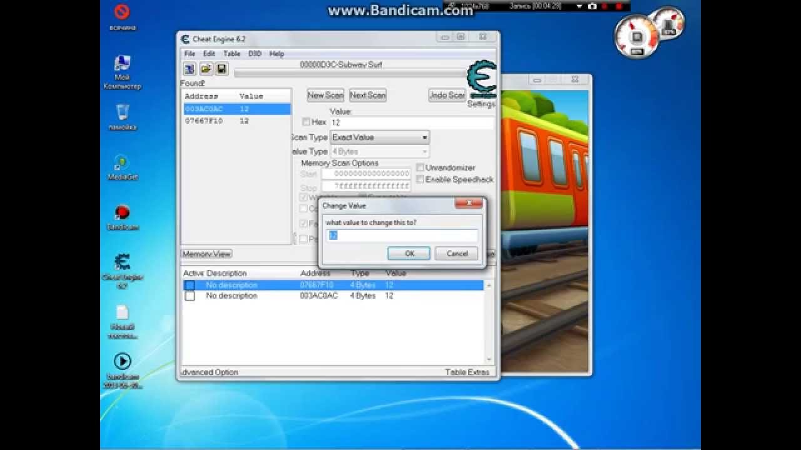The height and width of the screenshot is (450, 801).
Task: Click the Type column header in address table
Action: [x=360, y=273]
